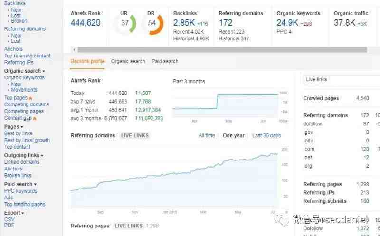Click the .net referring domains count 12

click(366, 158)
